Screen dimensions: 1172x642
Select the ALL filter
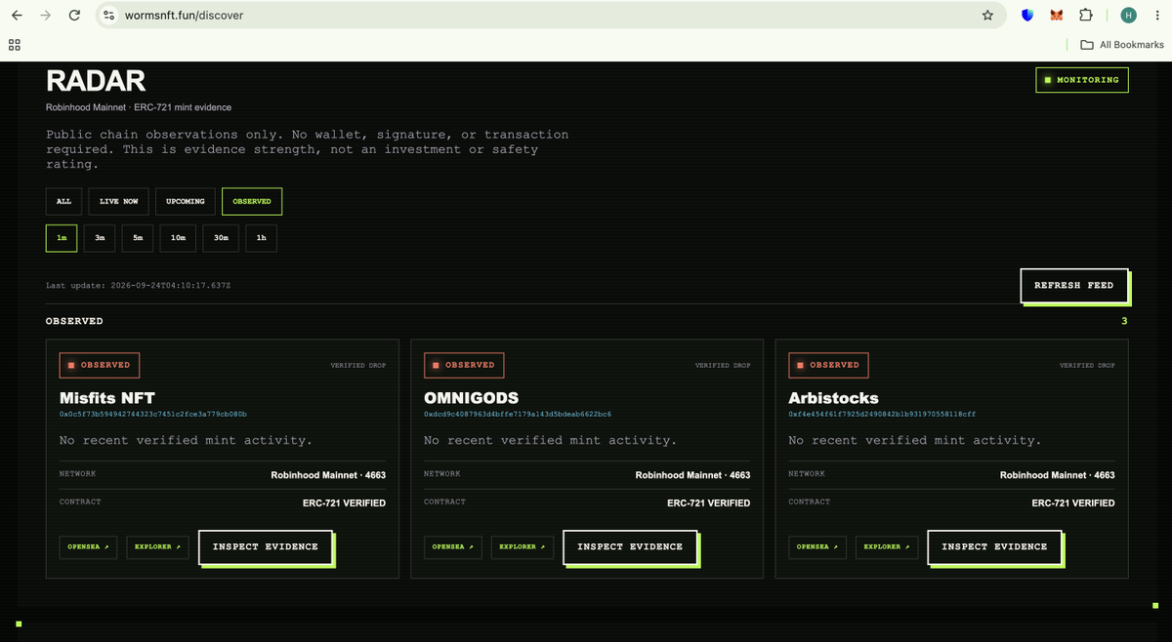(63, 201)
